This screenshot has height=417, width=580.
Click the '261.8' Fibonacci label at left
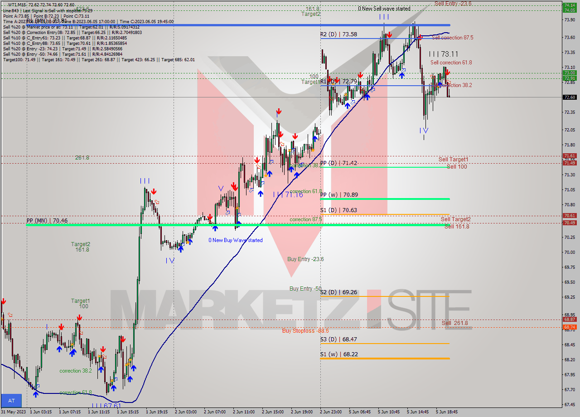(x=82, y=158)
